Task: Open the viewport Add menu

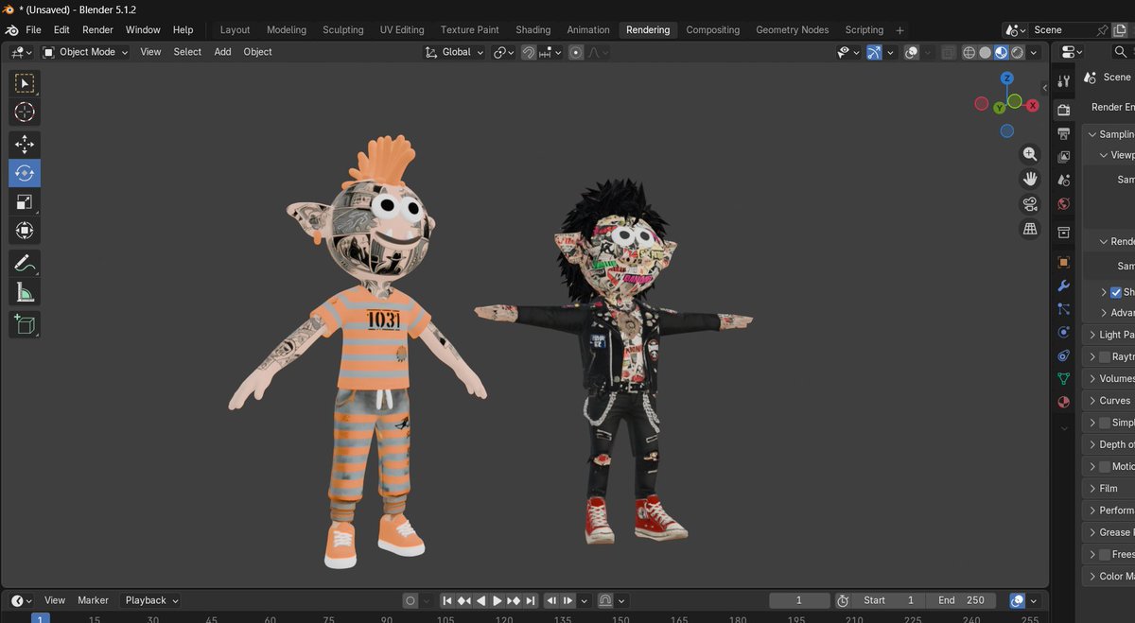Action: pyautogui.click(x=222, y=52)
